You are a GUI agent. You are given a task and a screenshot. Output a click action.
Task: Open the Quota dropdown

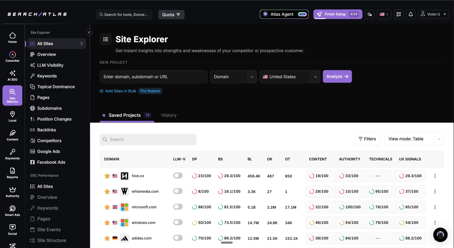(171, 14)
